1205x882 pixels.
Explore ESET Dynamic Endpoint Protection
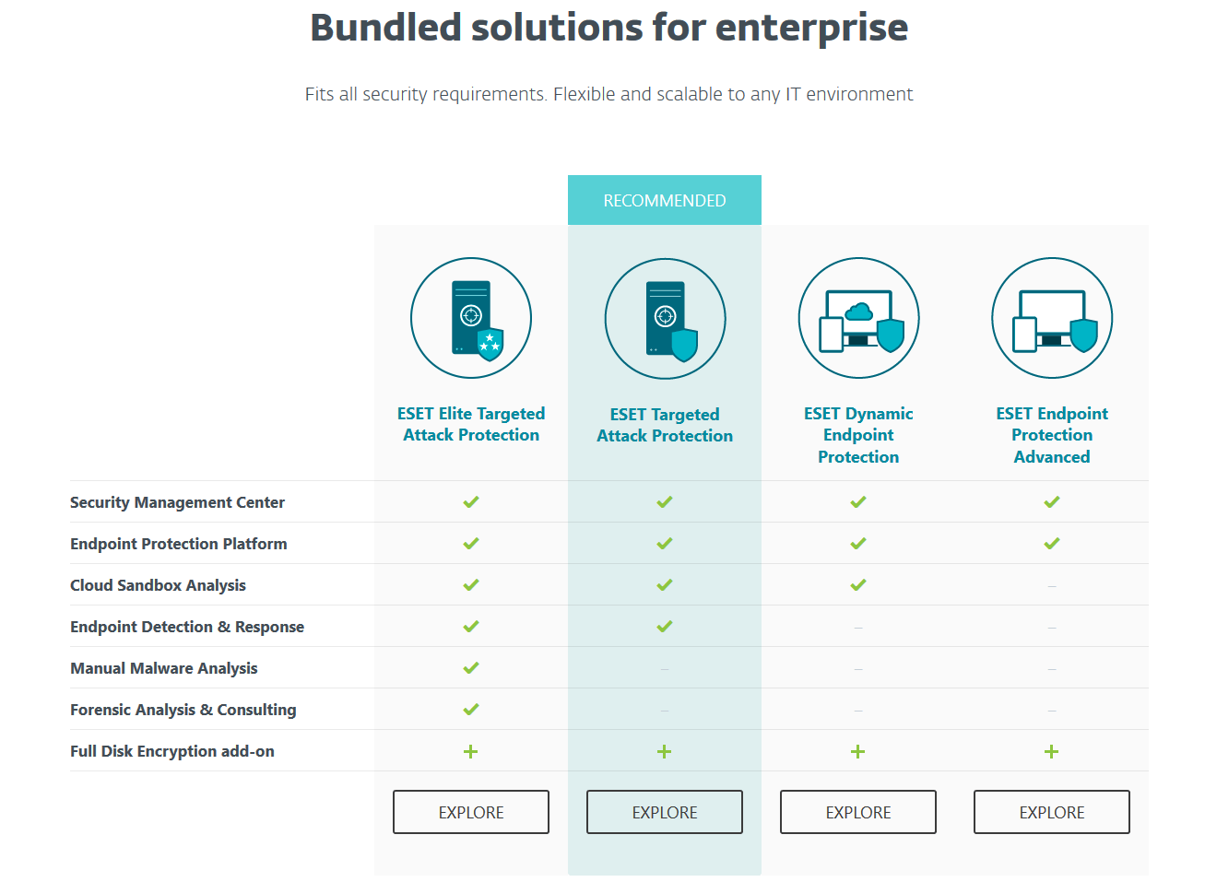point(858,812)
